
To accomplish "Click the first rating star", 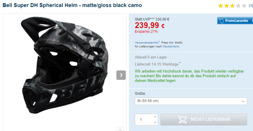I will (x=221, y=6).
